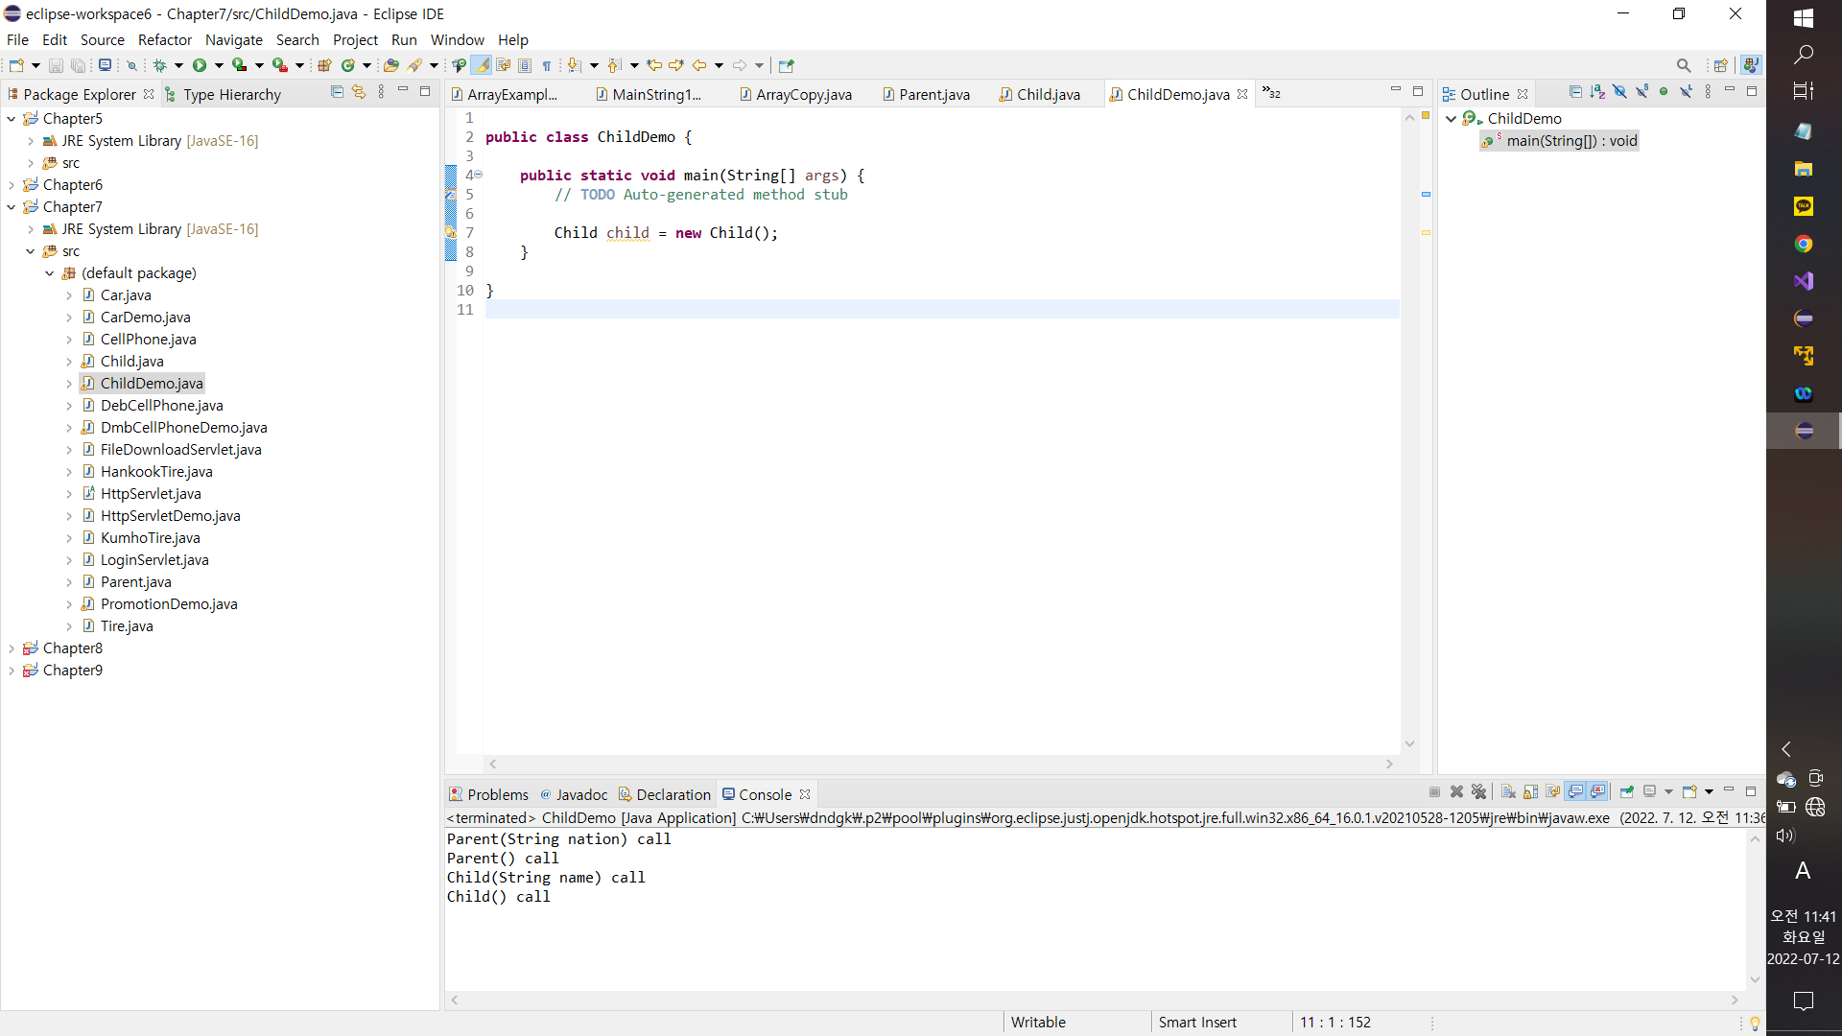Image resolution: width=1842 pixels, height=1036 pixels.
Task: Click the New Java Class icon
Action: coord(347,65)
